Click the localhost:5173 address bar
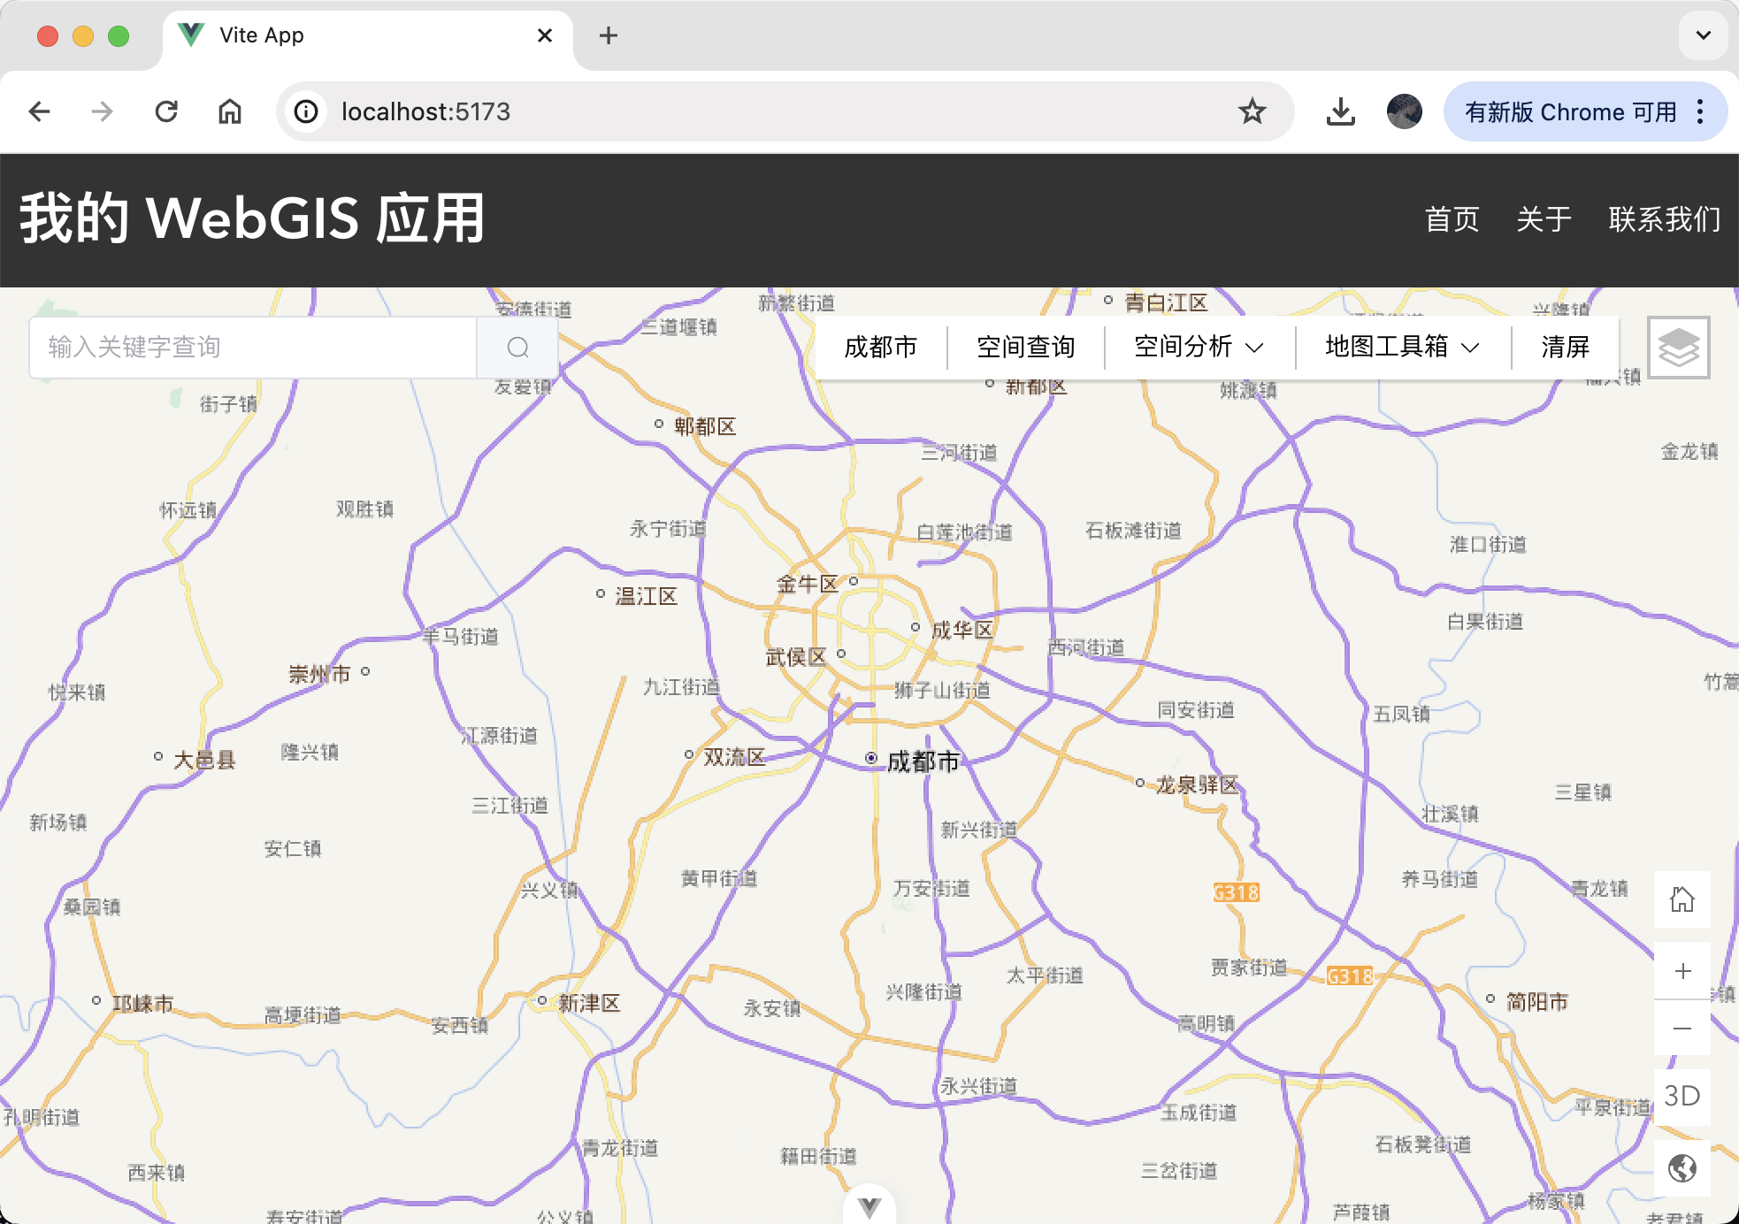The image size is (1739, 1224). [x=785, y=111]
